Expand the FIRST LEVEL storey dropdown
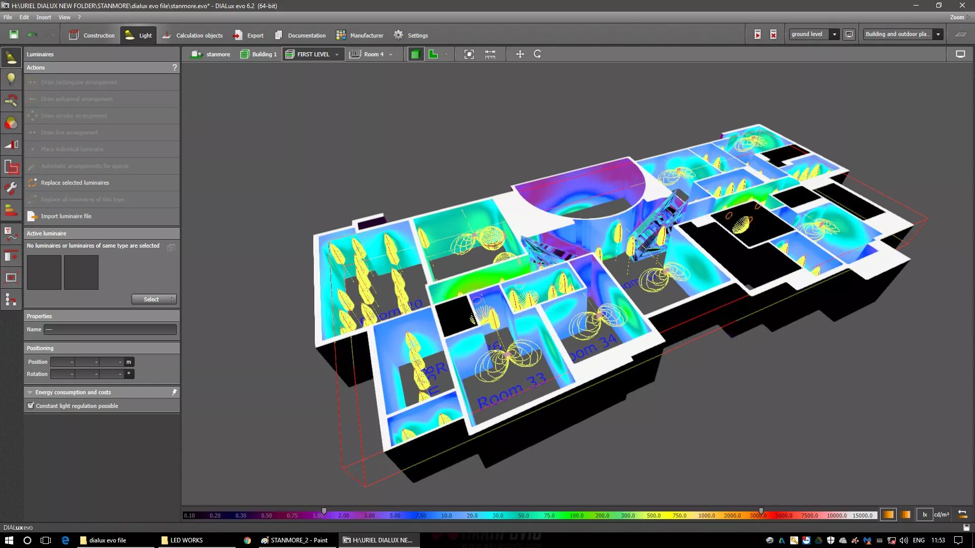 (x=337, y=54)
